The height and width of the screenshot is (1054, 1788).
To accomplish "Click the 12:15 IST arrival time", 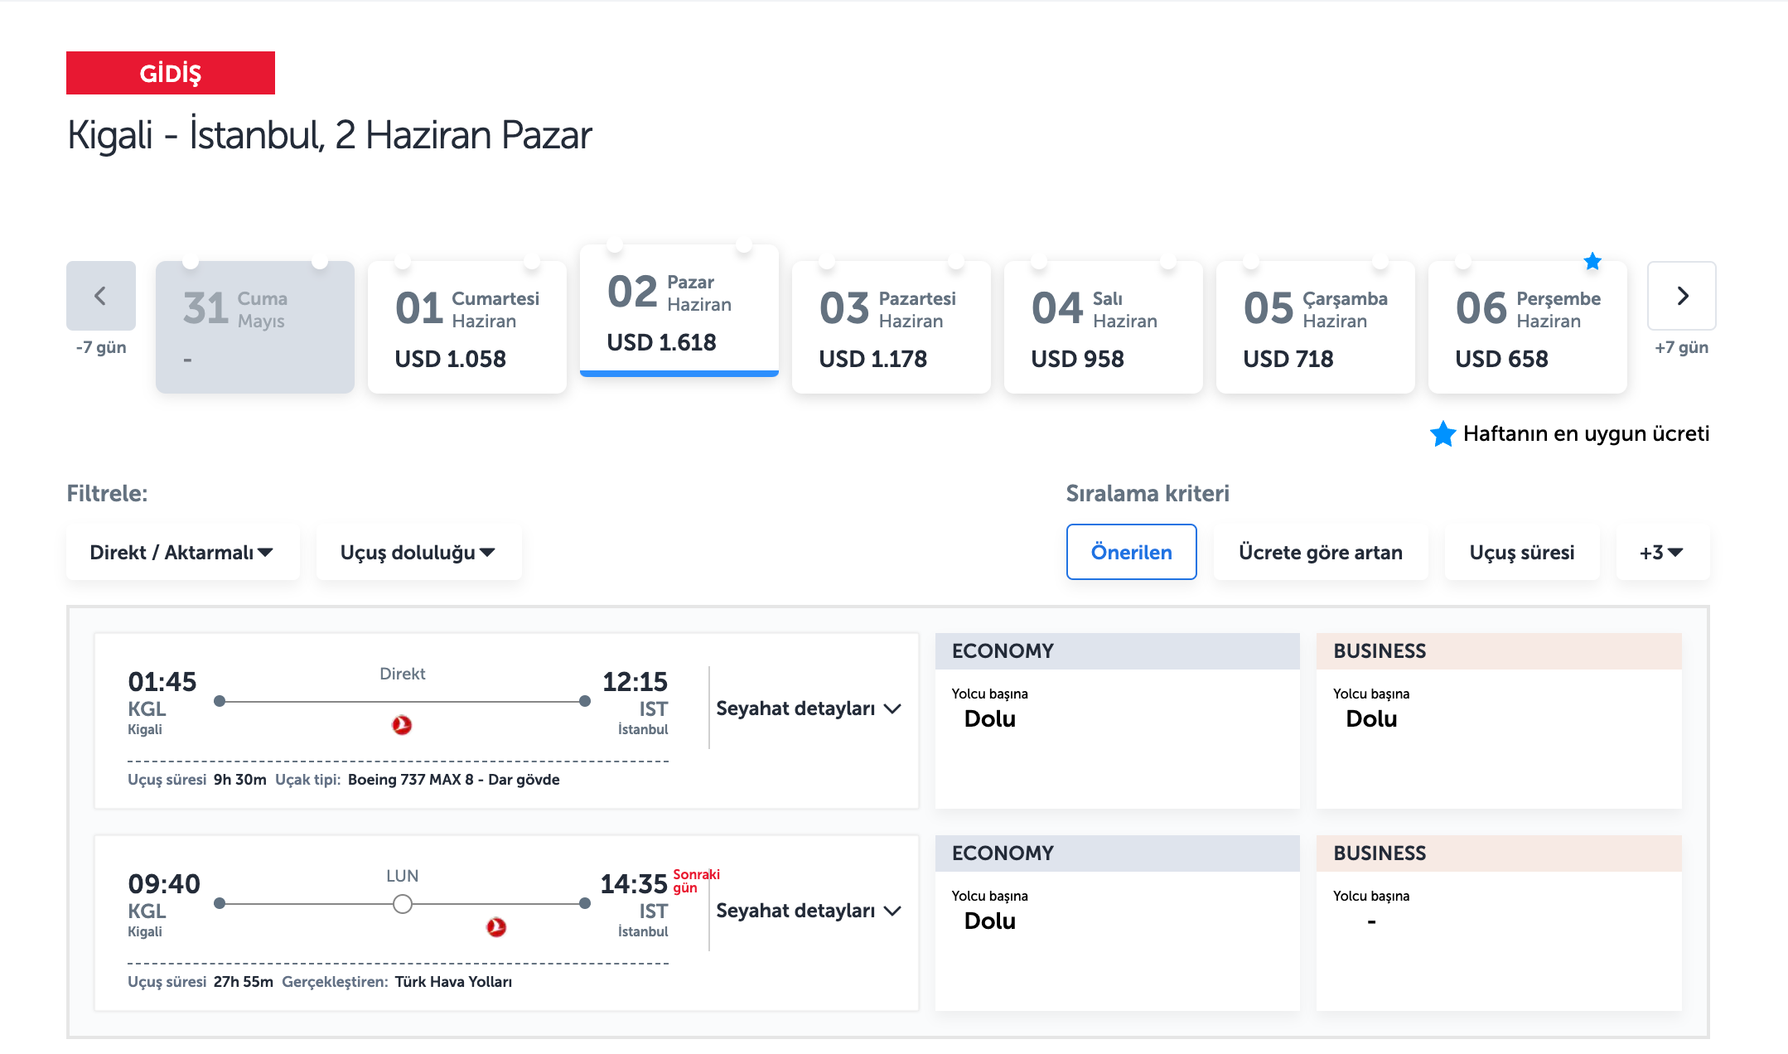I will tap(635, 682).
